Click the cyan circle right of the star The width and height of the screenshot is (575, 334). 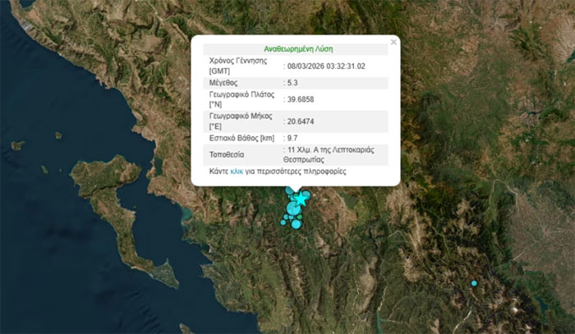308,194
